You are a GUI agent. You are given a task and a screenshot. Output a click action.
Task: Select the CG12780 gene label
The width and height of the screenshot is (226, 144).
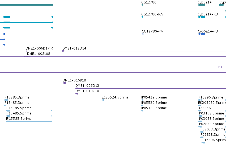point(149,2)
